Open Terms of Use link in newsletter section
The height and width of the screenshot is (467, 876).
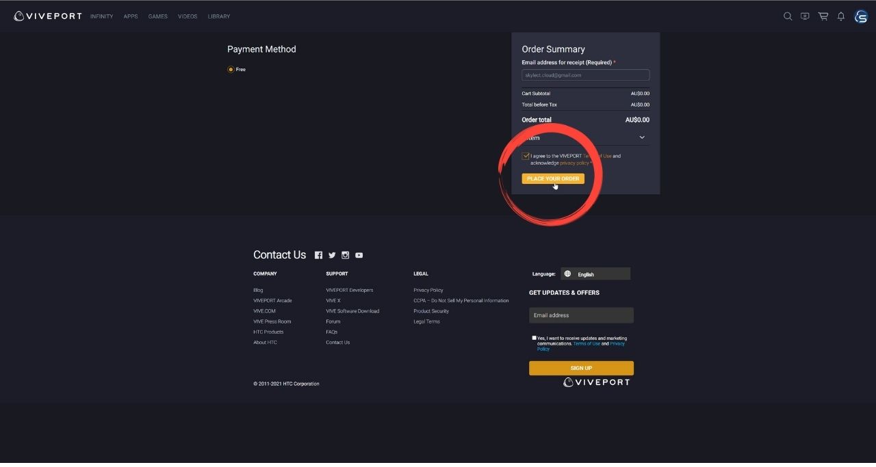pyautogui.click(x=587, y=344)
